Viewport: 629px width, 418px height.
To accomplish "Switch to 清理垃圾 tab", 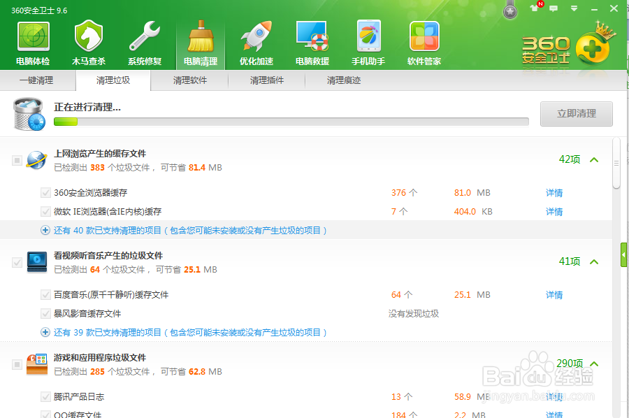I will point(113,80).
